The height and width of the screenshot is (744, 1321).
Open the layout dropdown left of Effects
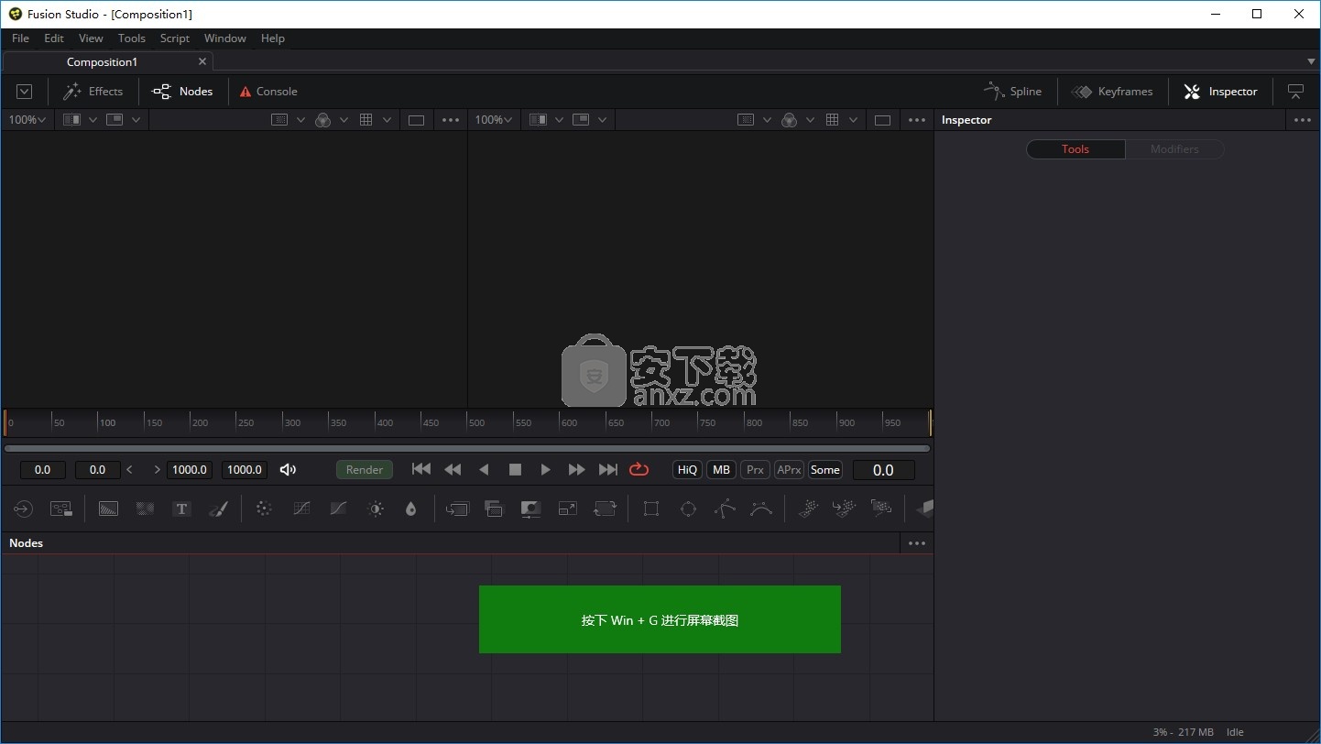(25, 92)
